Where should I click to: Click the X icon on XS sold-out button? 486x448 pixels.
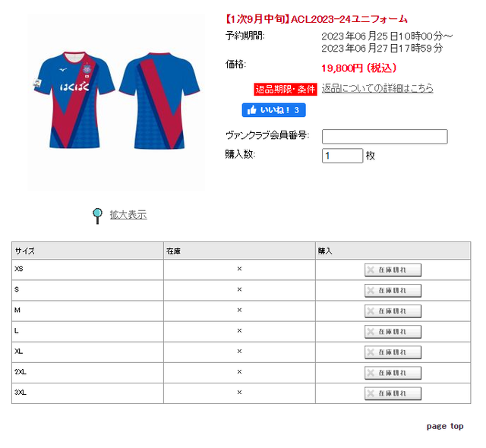pyautogui.click(x=371, y=270)
